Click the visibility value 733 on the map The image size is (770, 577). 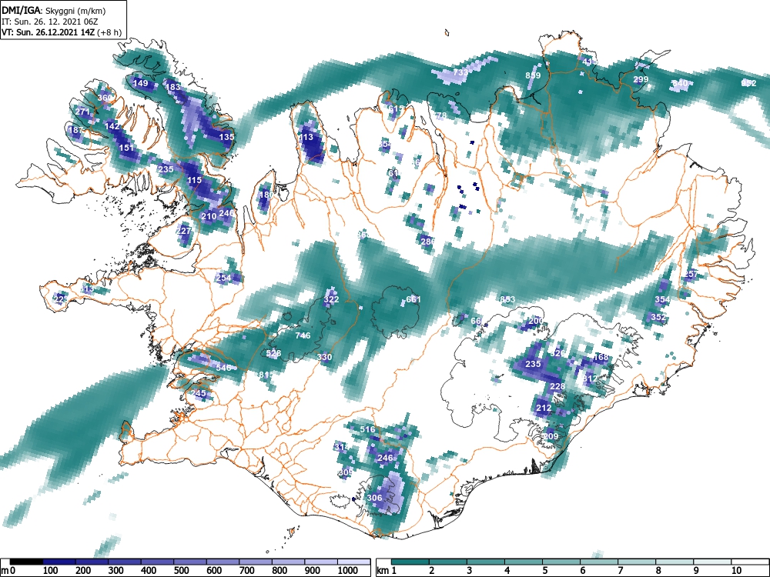coord(460,72)
